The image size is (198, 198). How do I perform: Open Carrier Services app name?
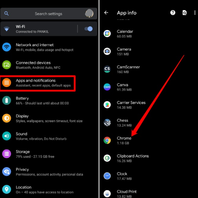[x=131, y=103]
